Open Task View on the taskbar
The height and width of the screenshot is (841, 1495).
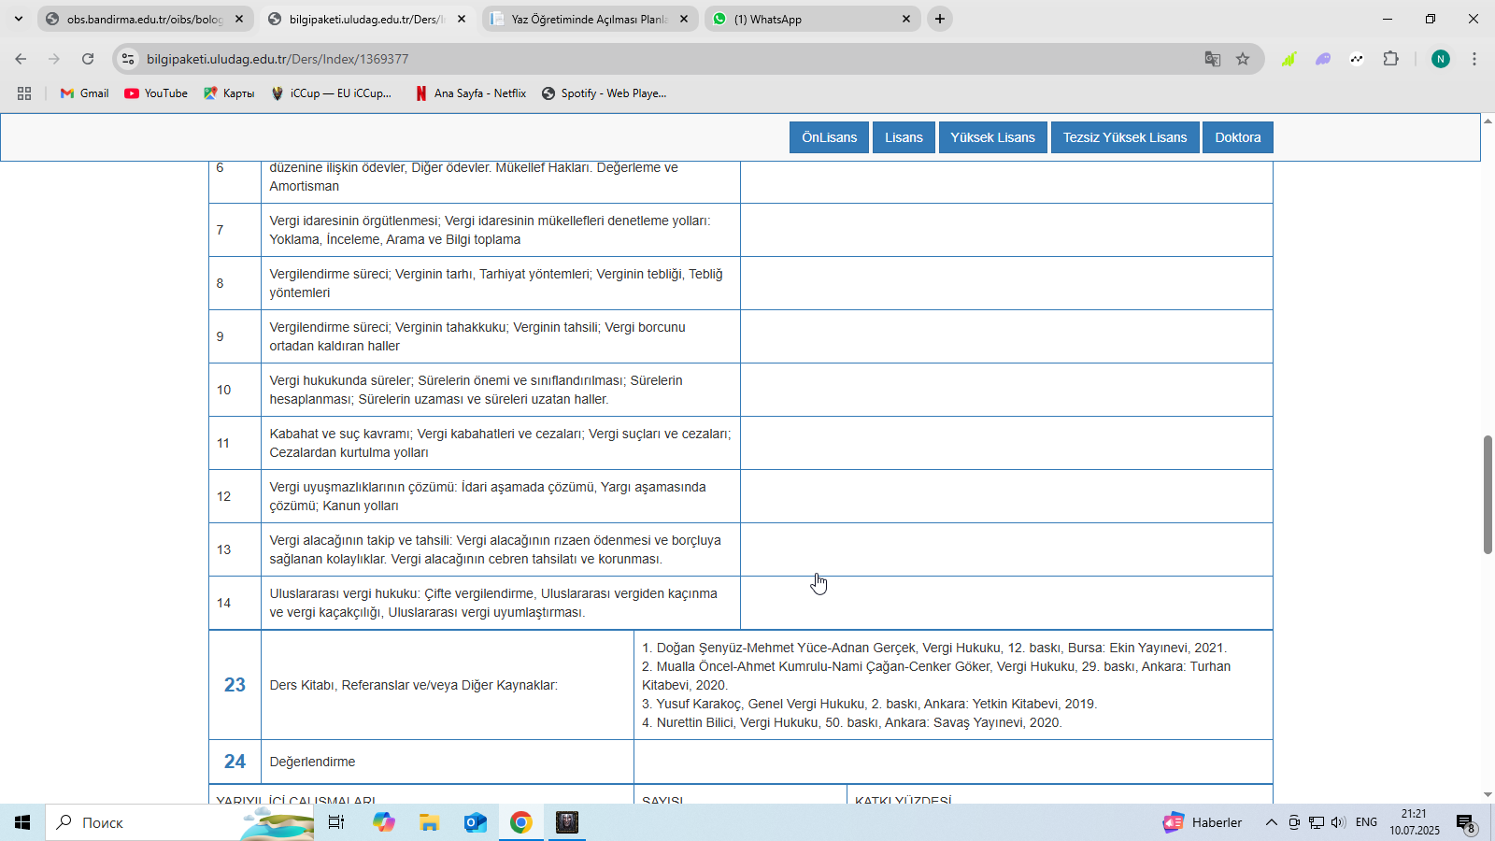pos(336,822)
